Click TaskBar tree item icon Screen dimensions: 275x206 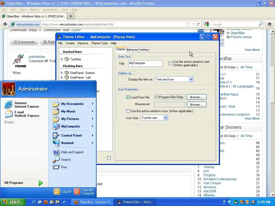[x=67, y=59]
